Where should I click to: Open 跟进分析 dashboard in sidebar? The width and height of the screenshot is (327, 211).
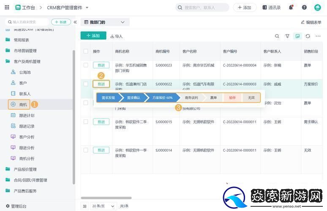pyautogui.click(x=27, y=148)
